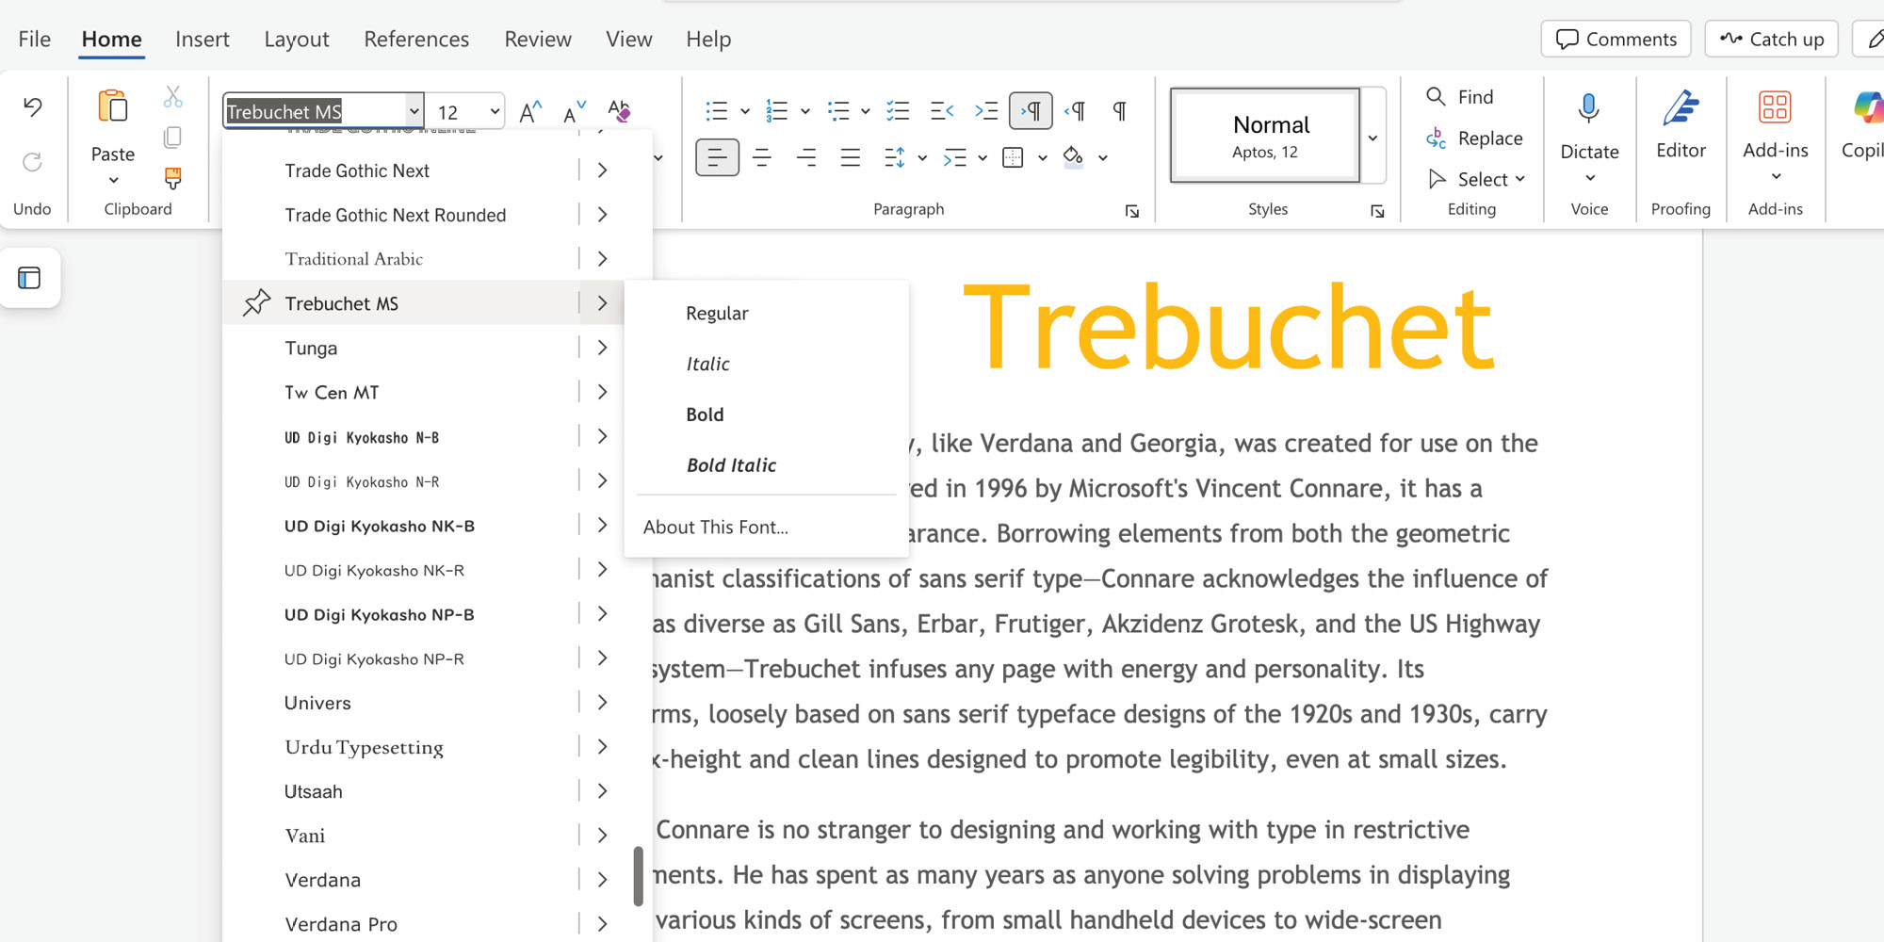The width and height of the screenshot is (1884, 942).
Task: Apply numbered list formatting
Action: click(777, 110)
